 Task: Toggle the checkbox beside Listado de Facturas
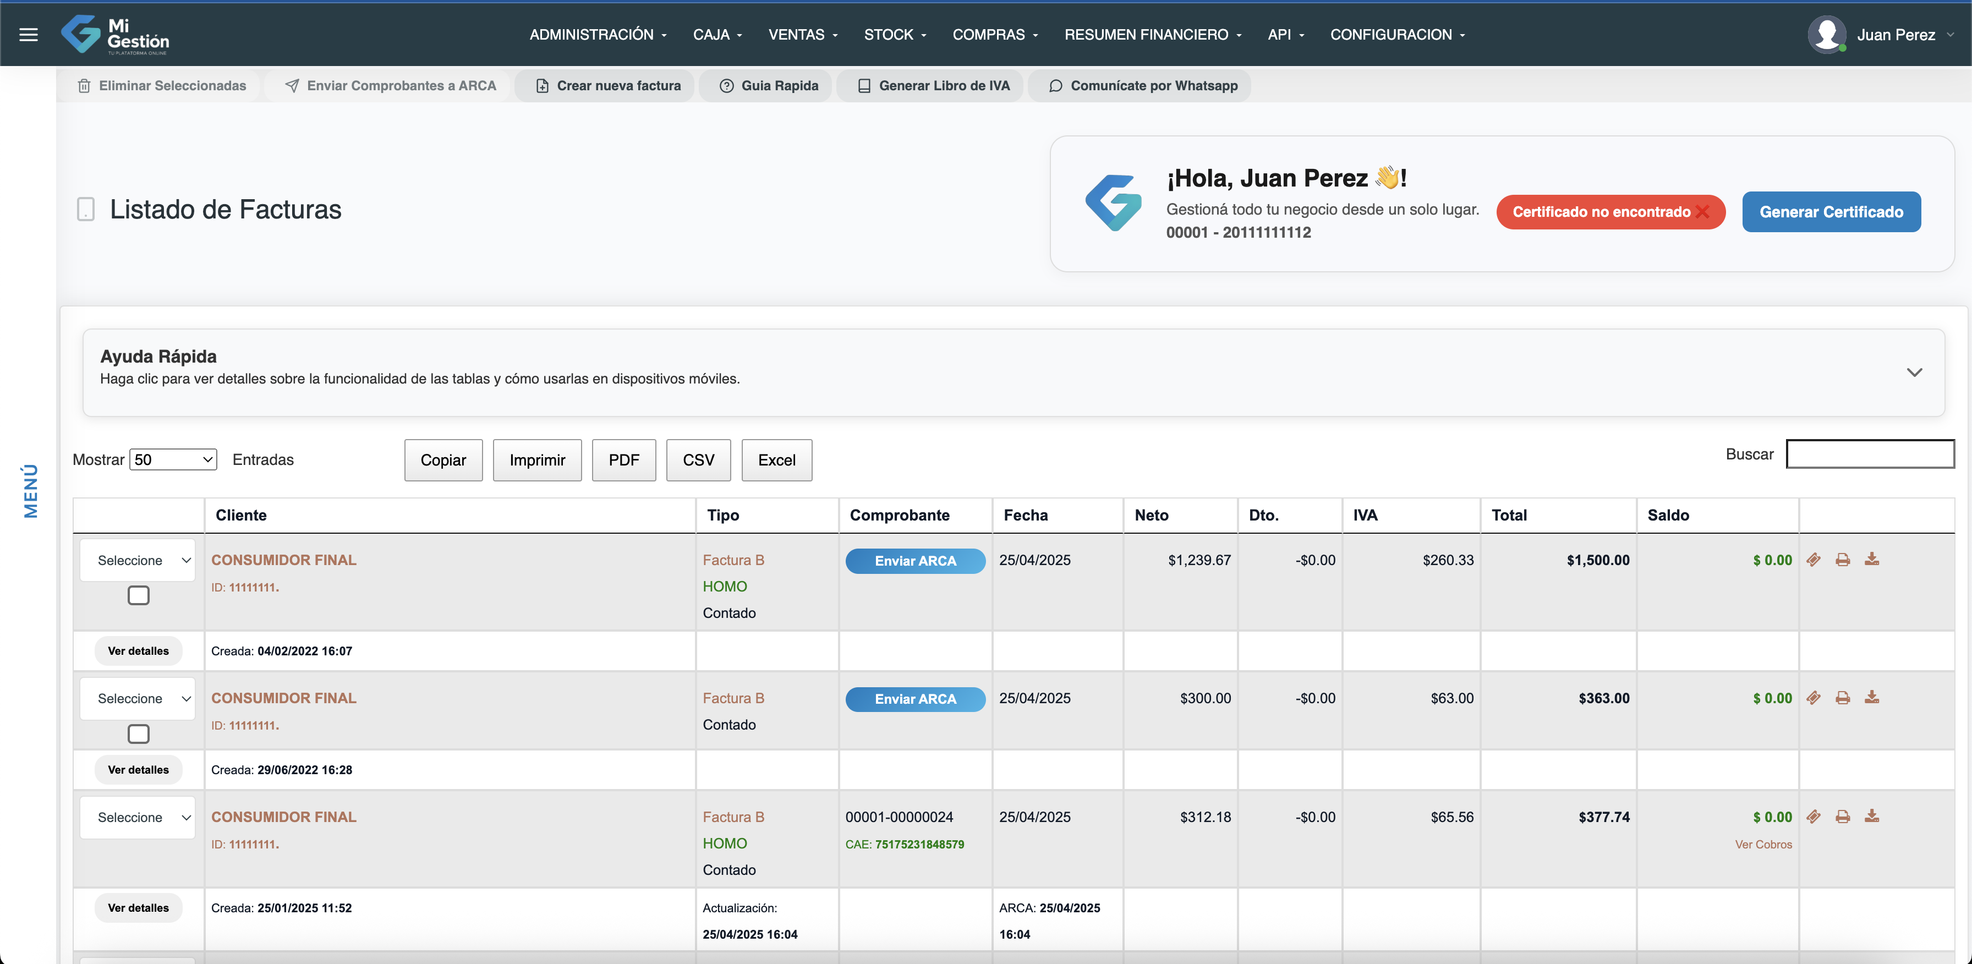[86, 209]
